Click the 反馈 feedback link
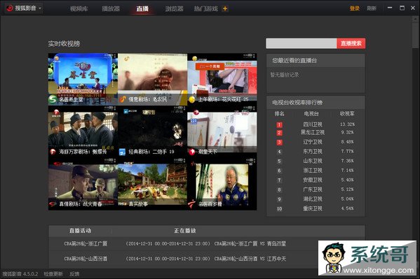 click(x=74, y=274)
